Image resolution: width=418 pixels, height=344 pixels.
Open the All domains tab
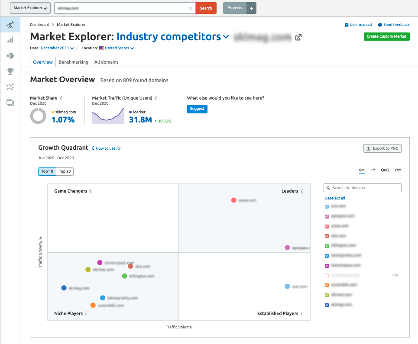point(106,62)
